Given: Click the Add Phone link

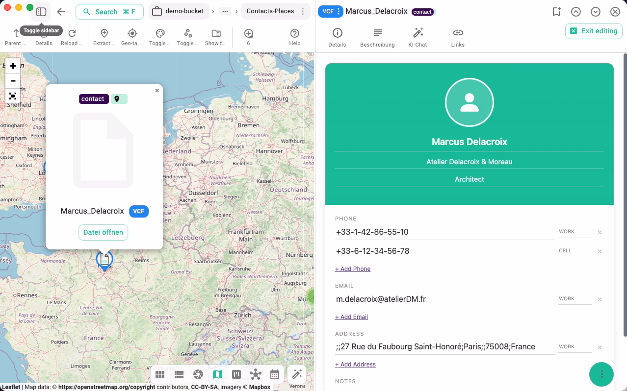Looking at the screenshot, I should (x=353, y=269).
